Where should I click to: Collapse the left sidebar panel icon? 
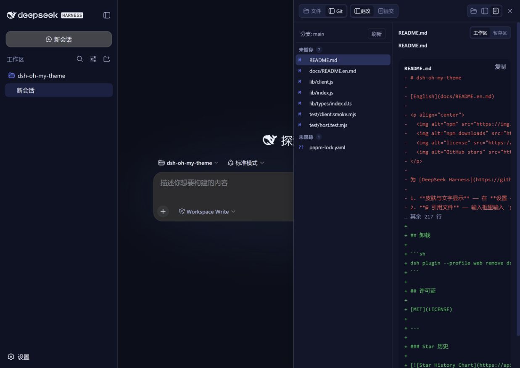(x=107, y=15)
